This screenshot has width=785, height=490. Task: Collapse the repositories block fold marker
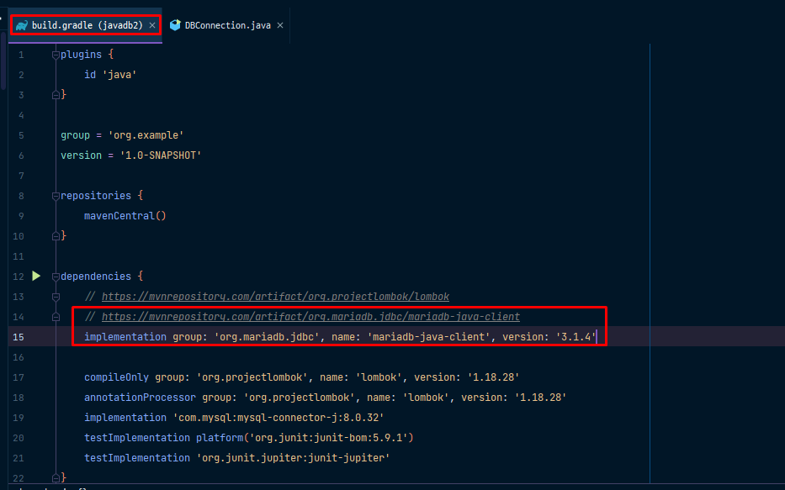(x=56, y=196)
